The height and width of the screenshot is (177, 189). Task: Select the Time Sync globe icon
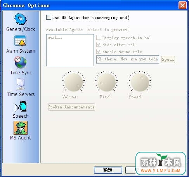pyautogui.click(x=21, y=62)
